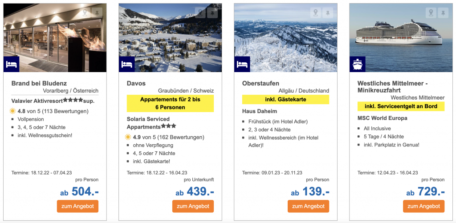The height and width of the screenshot is (223, 456).
Task: Open map pin for Mittelmeer cruise card
Action: click(431, 13)
